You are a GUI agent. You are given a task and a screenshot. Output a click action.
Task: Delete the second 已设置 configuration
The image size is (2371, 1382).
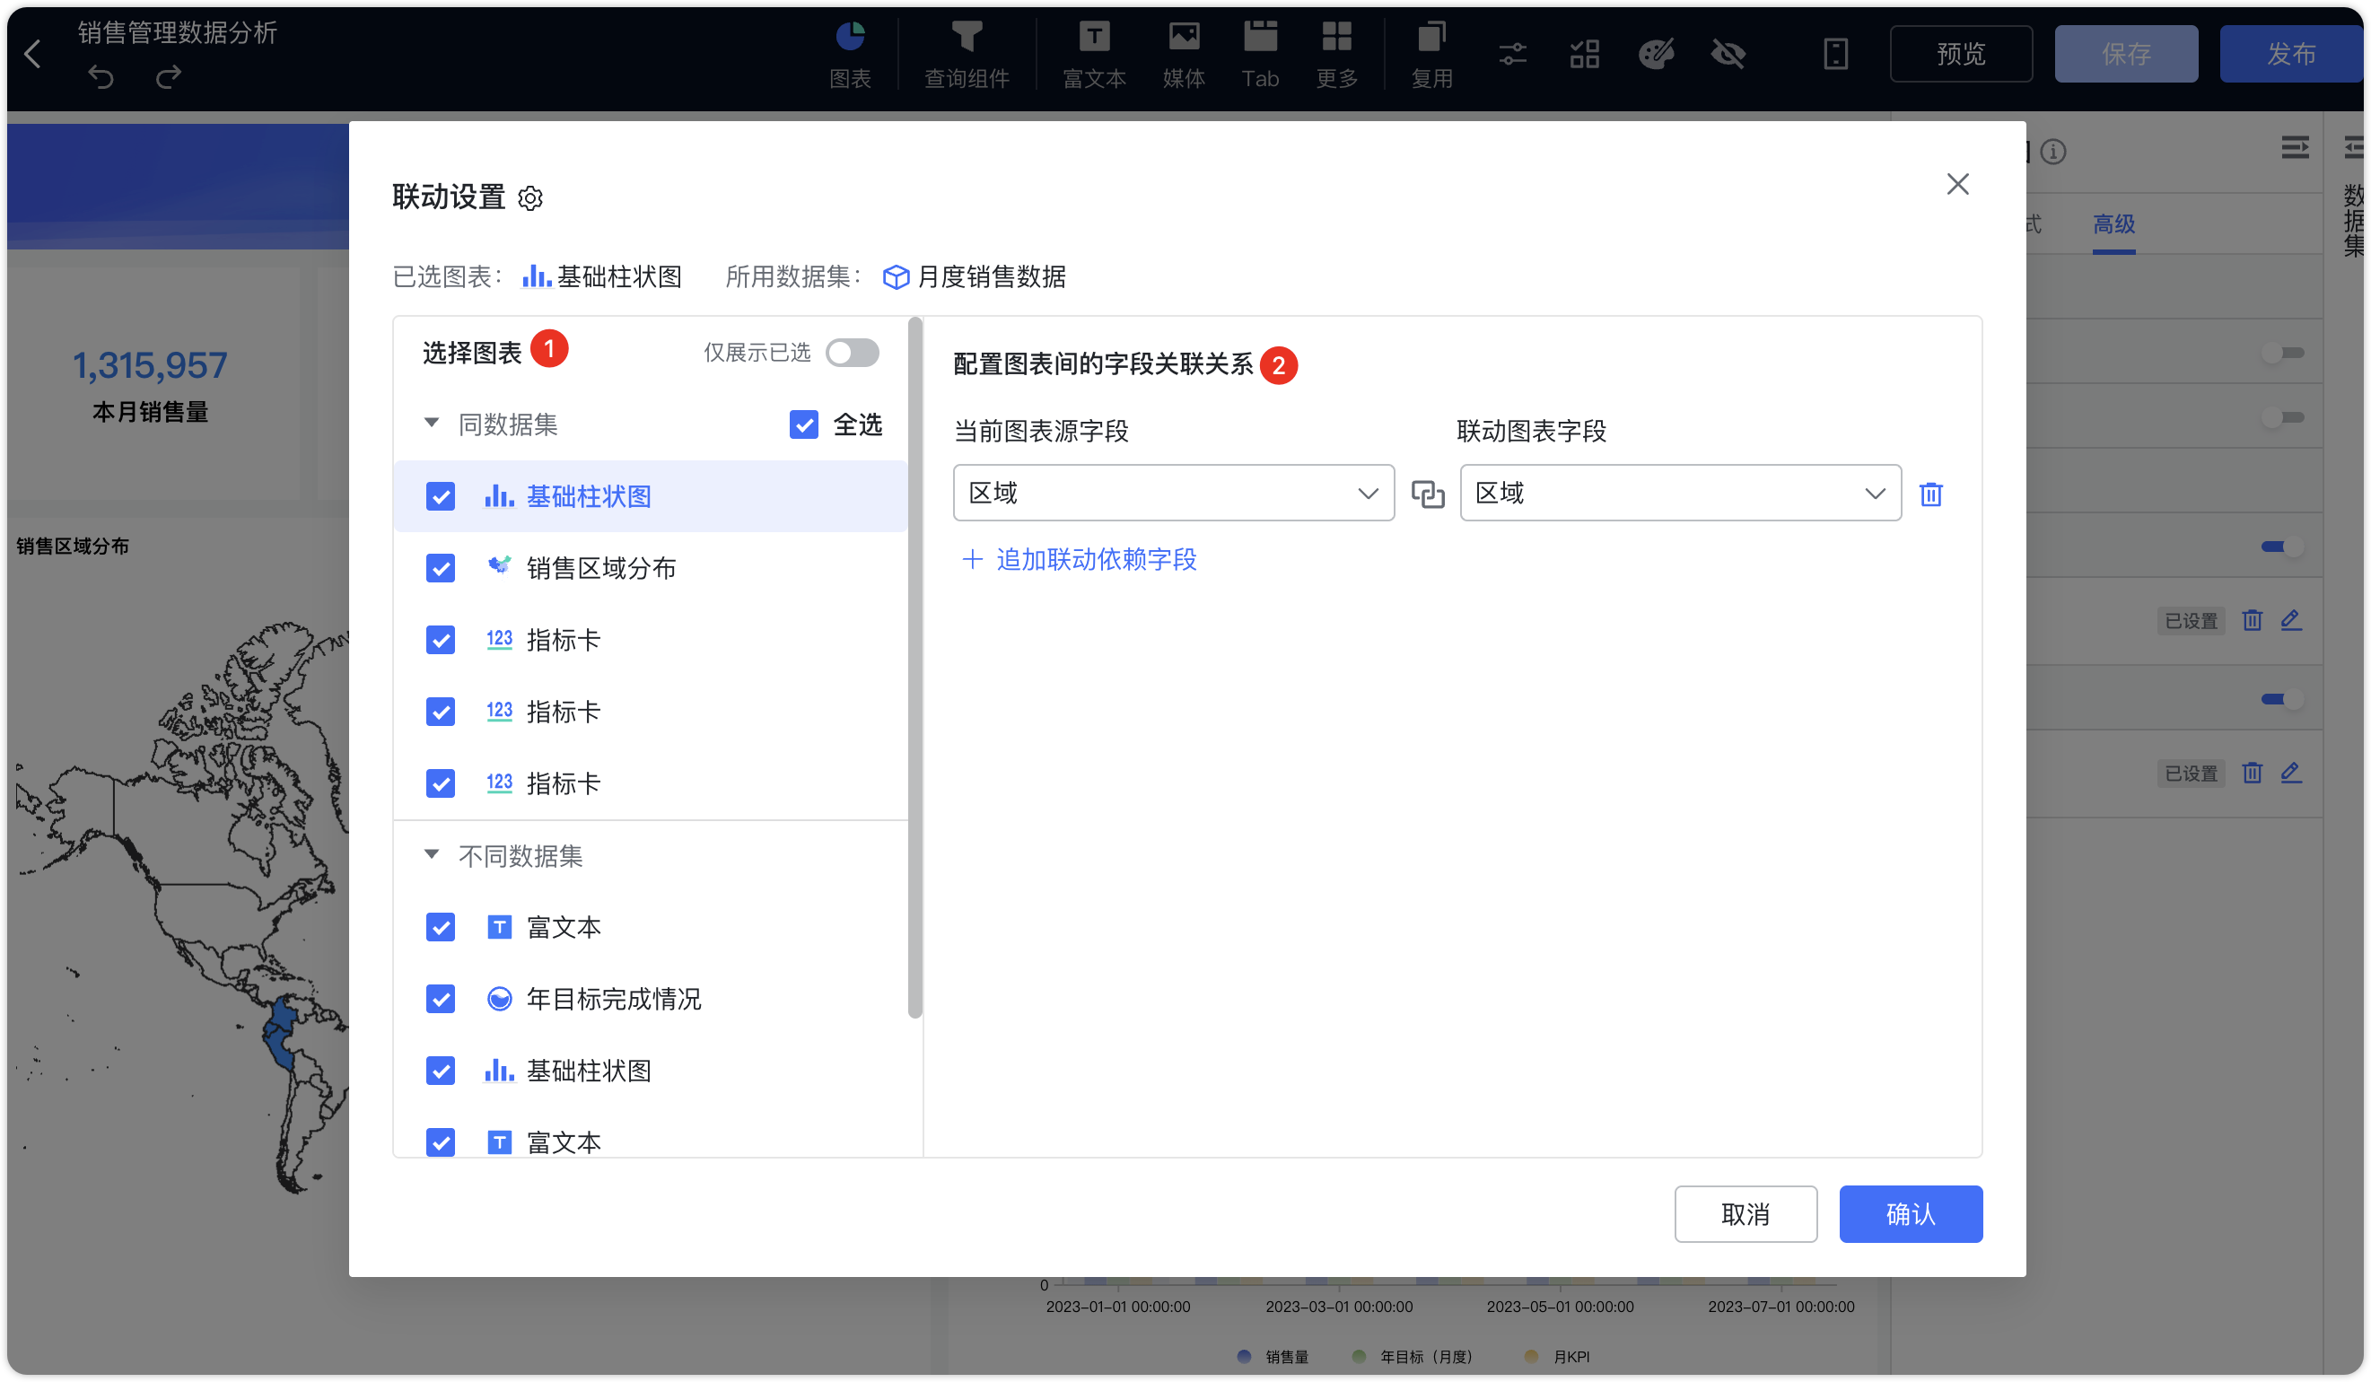click(2251, 773)
